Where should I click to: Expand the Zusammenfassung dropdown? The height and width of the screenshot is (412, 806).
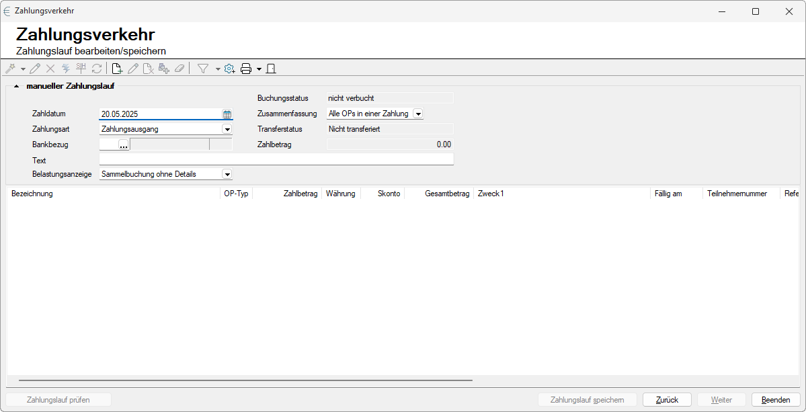[418, 114]
